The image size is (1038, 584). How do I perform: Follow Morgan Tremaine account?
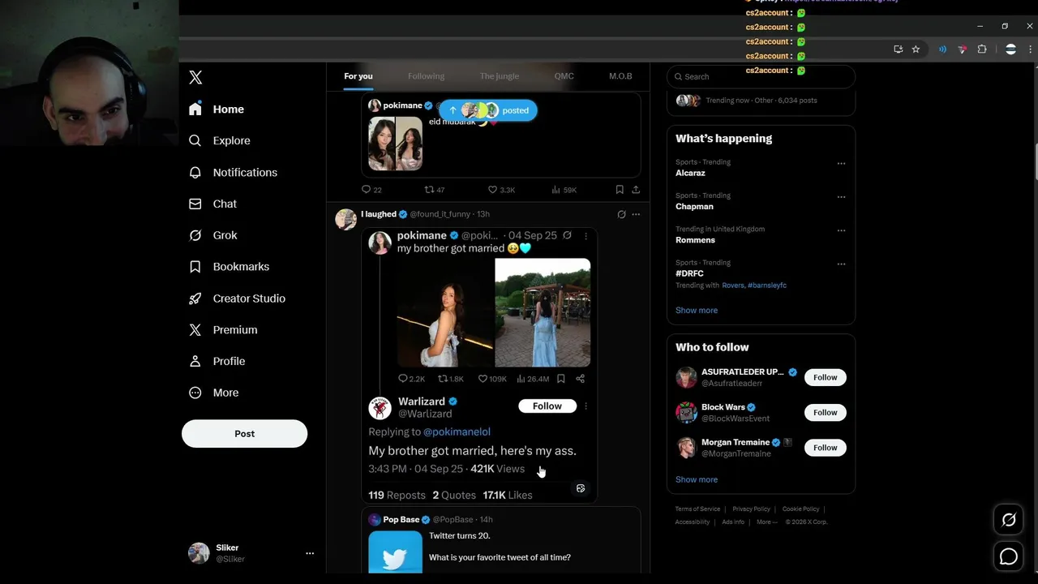[x=825, y=448]
